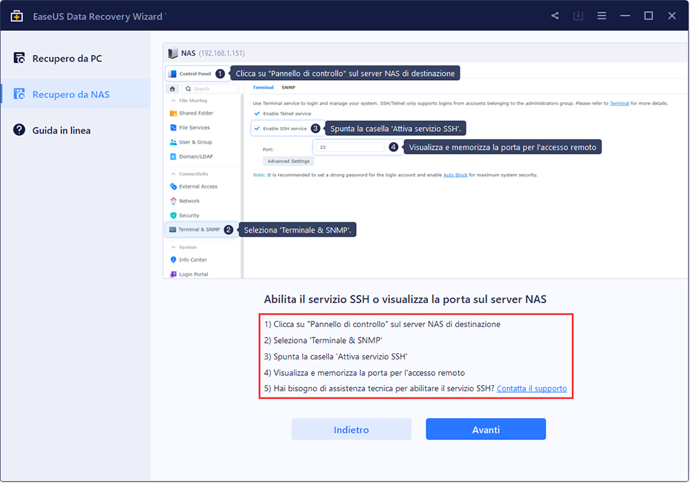Open the Auto Block link in the note

455,175
